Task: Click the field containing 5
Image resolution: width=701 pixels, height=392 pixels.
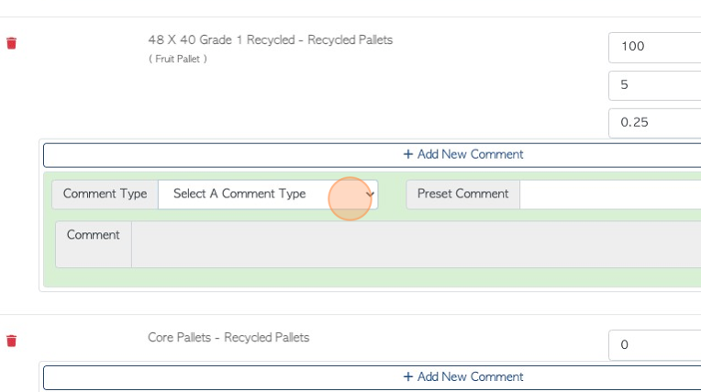Action: pos(654,85)
